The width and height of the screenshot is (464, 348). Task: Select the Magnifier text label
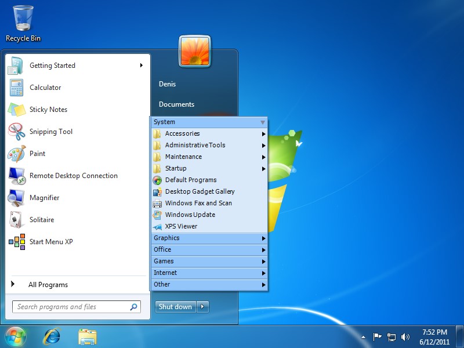45,198
